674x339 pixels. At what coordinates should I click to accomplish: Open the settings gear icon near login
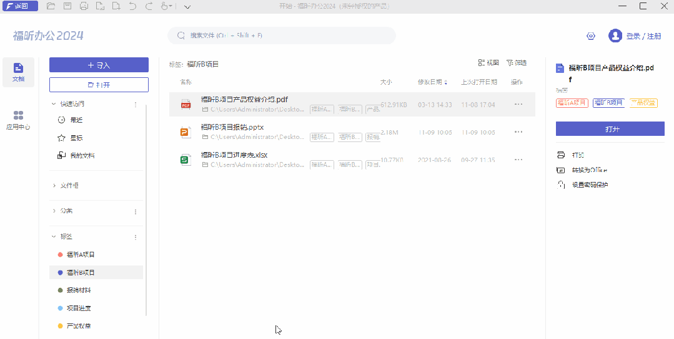pyautogui.click(x=591, y=36)
